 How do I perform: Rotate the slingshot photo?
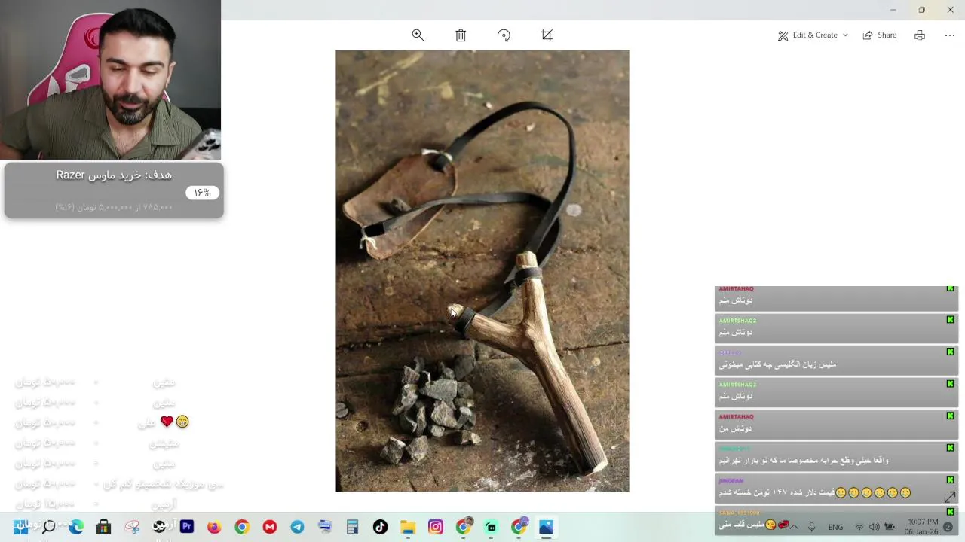tap(504, 35)
